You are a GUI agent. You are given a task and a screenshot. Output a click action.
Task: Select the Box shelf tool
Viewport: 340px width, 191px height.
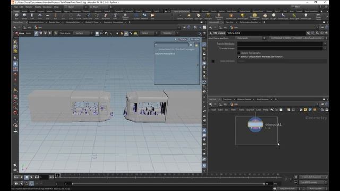tap(16, 16)
